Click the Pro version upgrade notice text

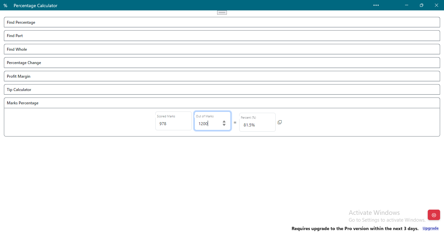[x=355, y=228]
